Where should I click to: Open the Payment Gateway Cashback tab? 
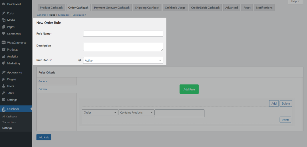coord(112,8)
